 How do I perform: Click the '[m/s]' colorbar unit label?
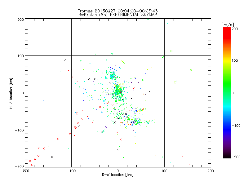pyautogui.click(x=228, y=25)
